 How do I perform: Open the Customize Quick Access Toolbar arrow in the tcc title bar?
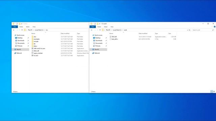22,24
